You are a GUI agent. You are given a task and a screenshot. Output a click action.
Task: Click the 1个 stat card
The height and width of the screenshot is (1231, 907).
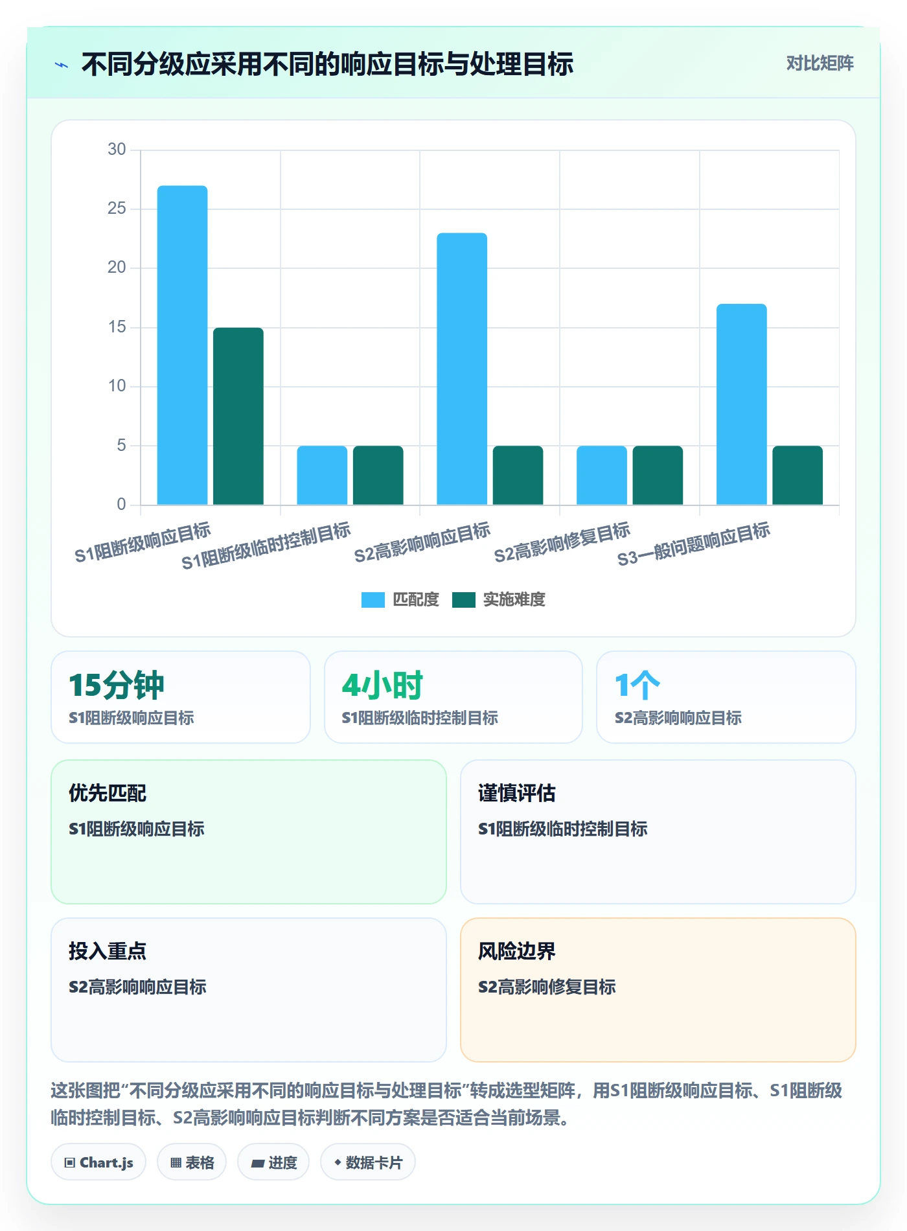726,697
